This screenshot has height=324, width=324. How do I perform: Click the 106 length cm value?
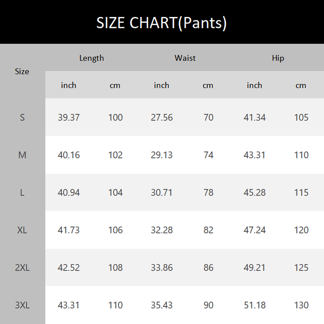tap(115, 230)
